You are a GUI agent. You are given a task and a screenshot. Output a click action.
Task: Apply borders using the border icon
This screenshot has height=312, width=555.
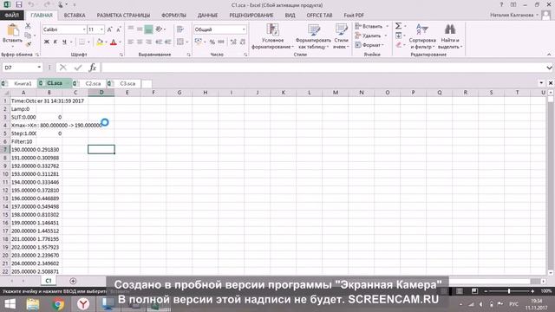(82, 42)
